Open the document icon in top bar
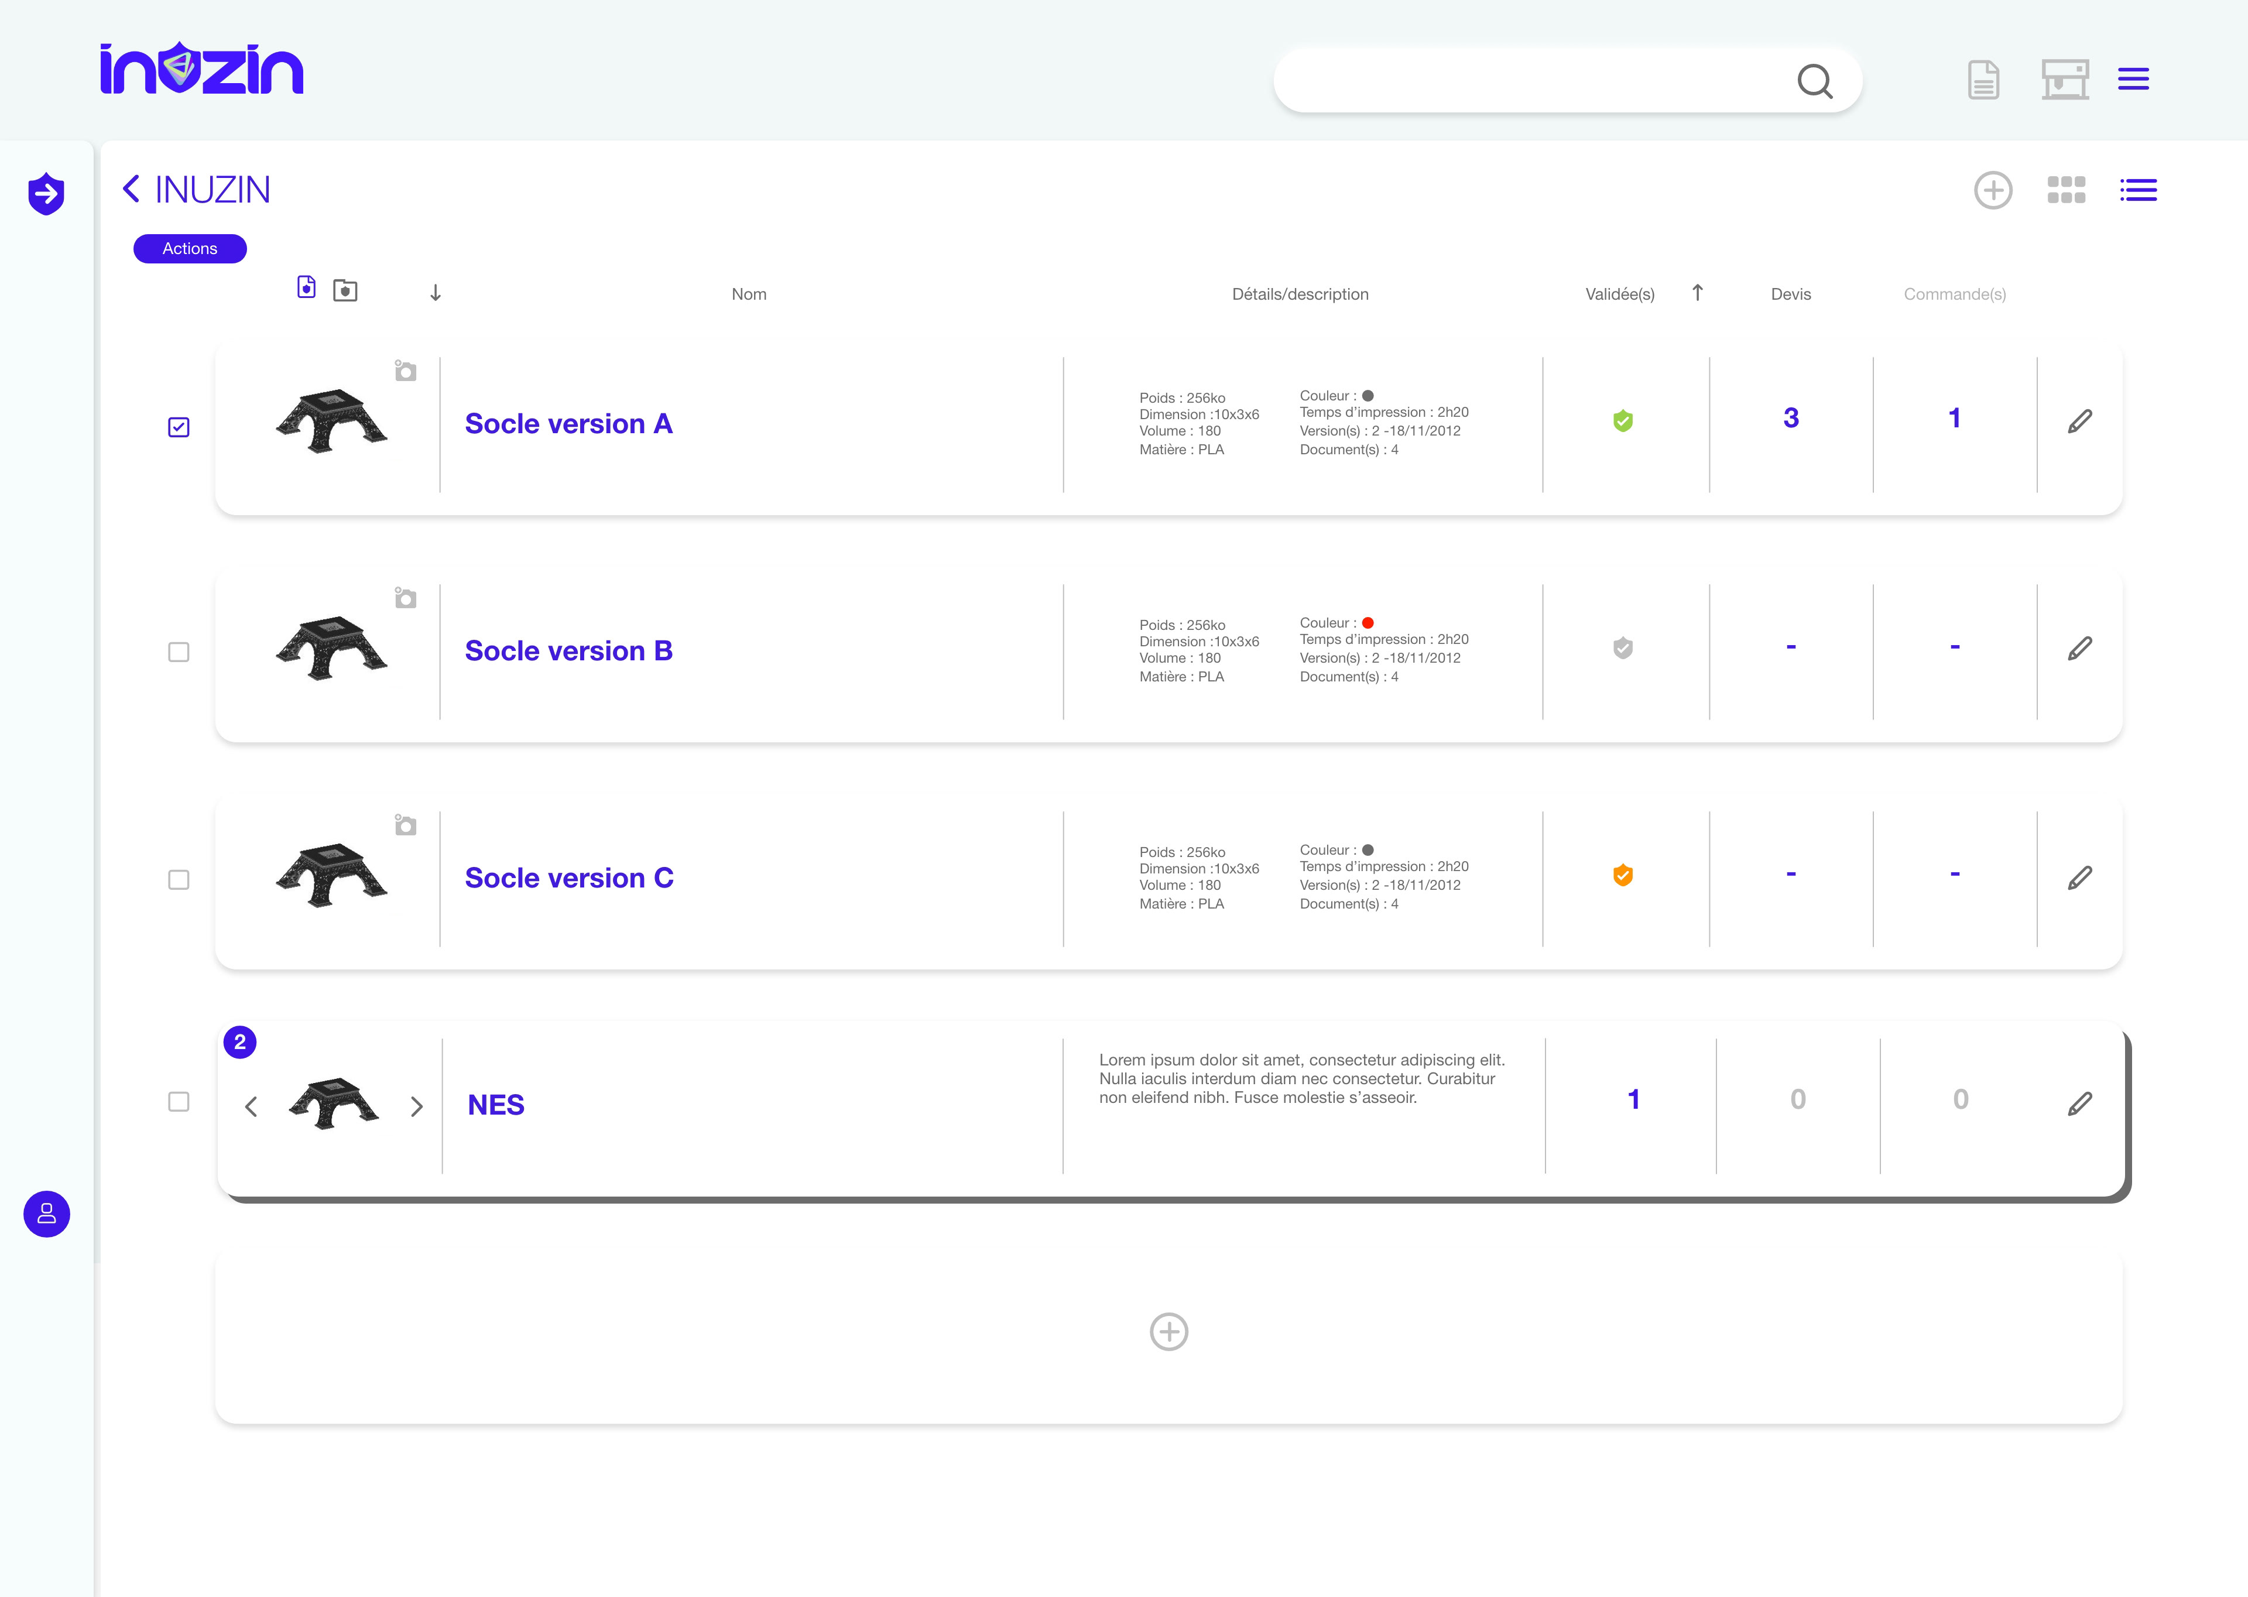 tap(1982, 80)
